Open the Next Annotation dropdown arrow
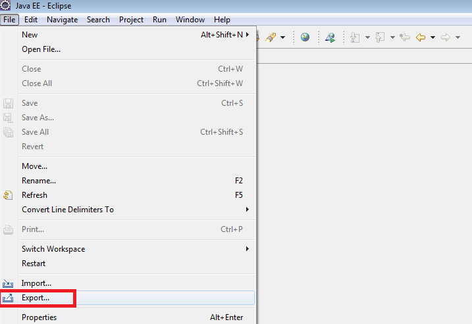Screen dimensions: 472x324 367,37
